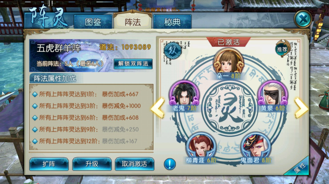This screenshot has height=184, width=329.
Task: Open the 推荐 recommendation badge
Action: point(282,49)
